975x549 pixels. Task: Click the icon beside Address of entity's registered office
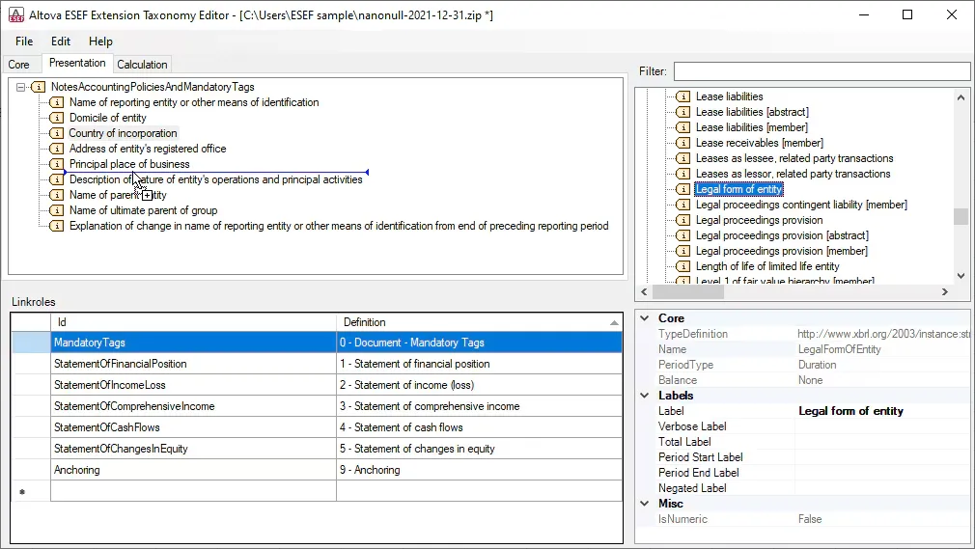tap(56, 149)
